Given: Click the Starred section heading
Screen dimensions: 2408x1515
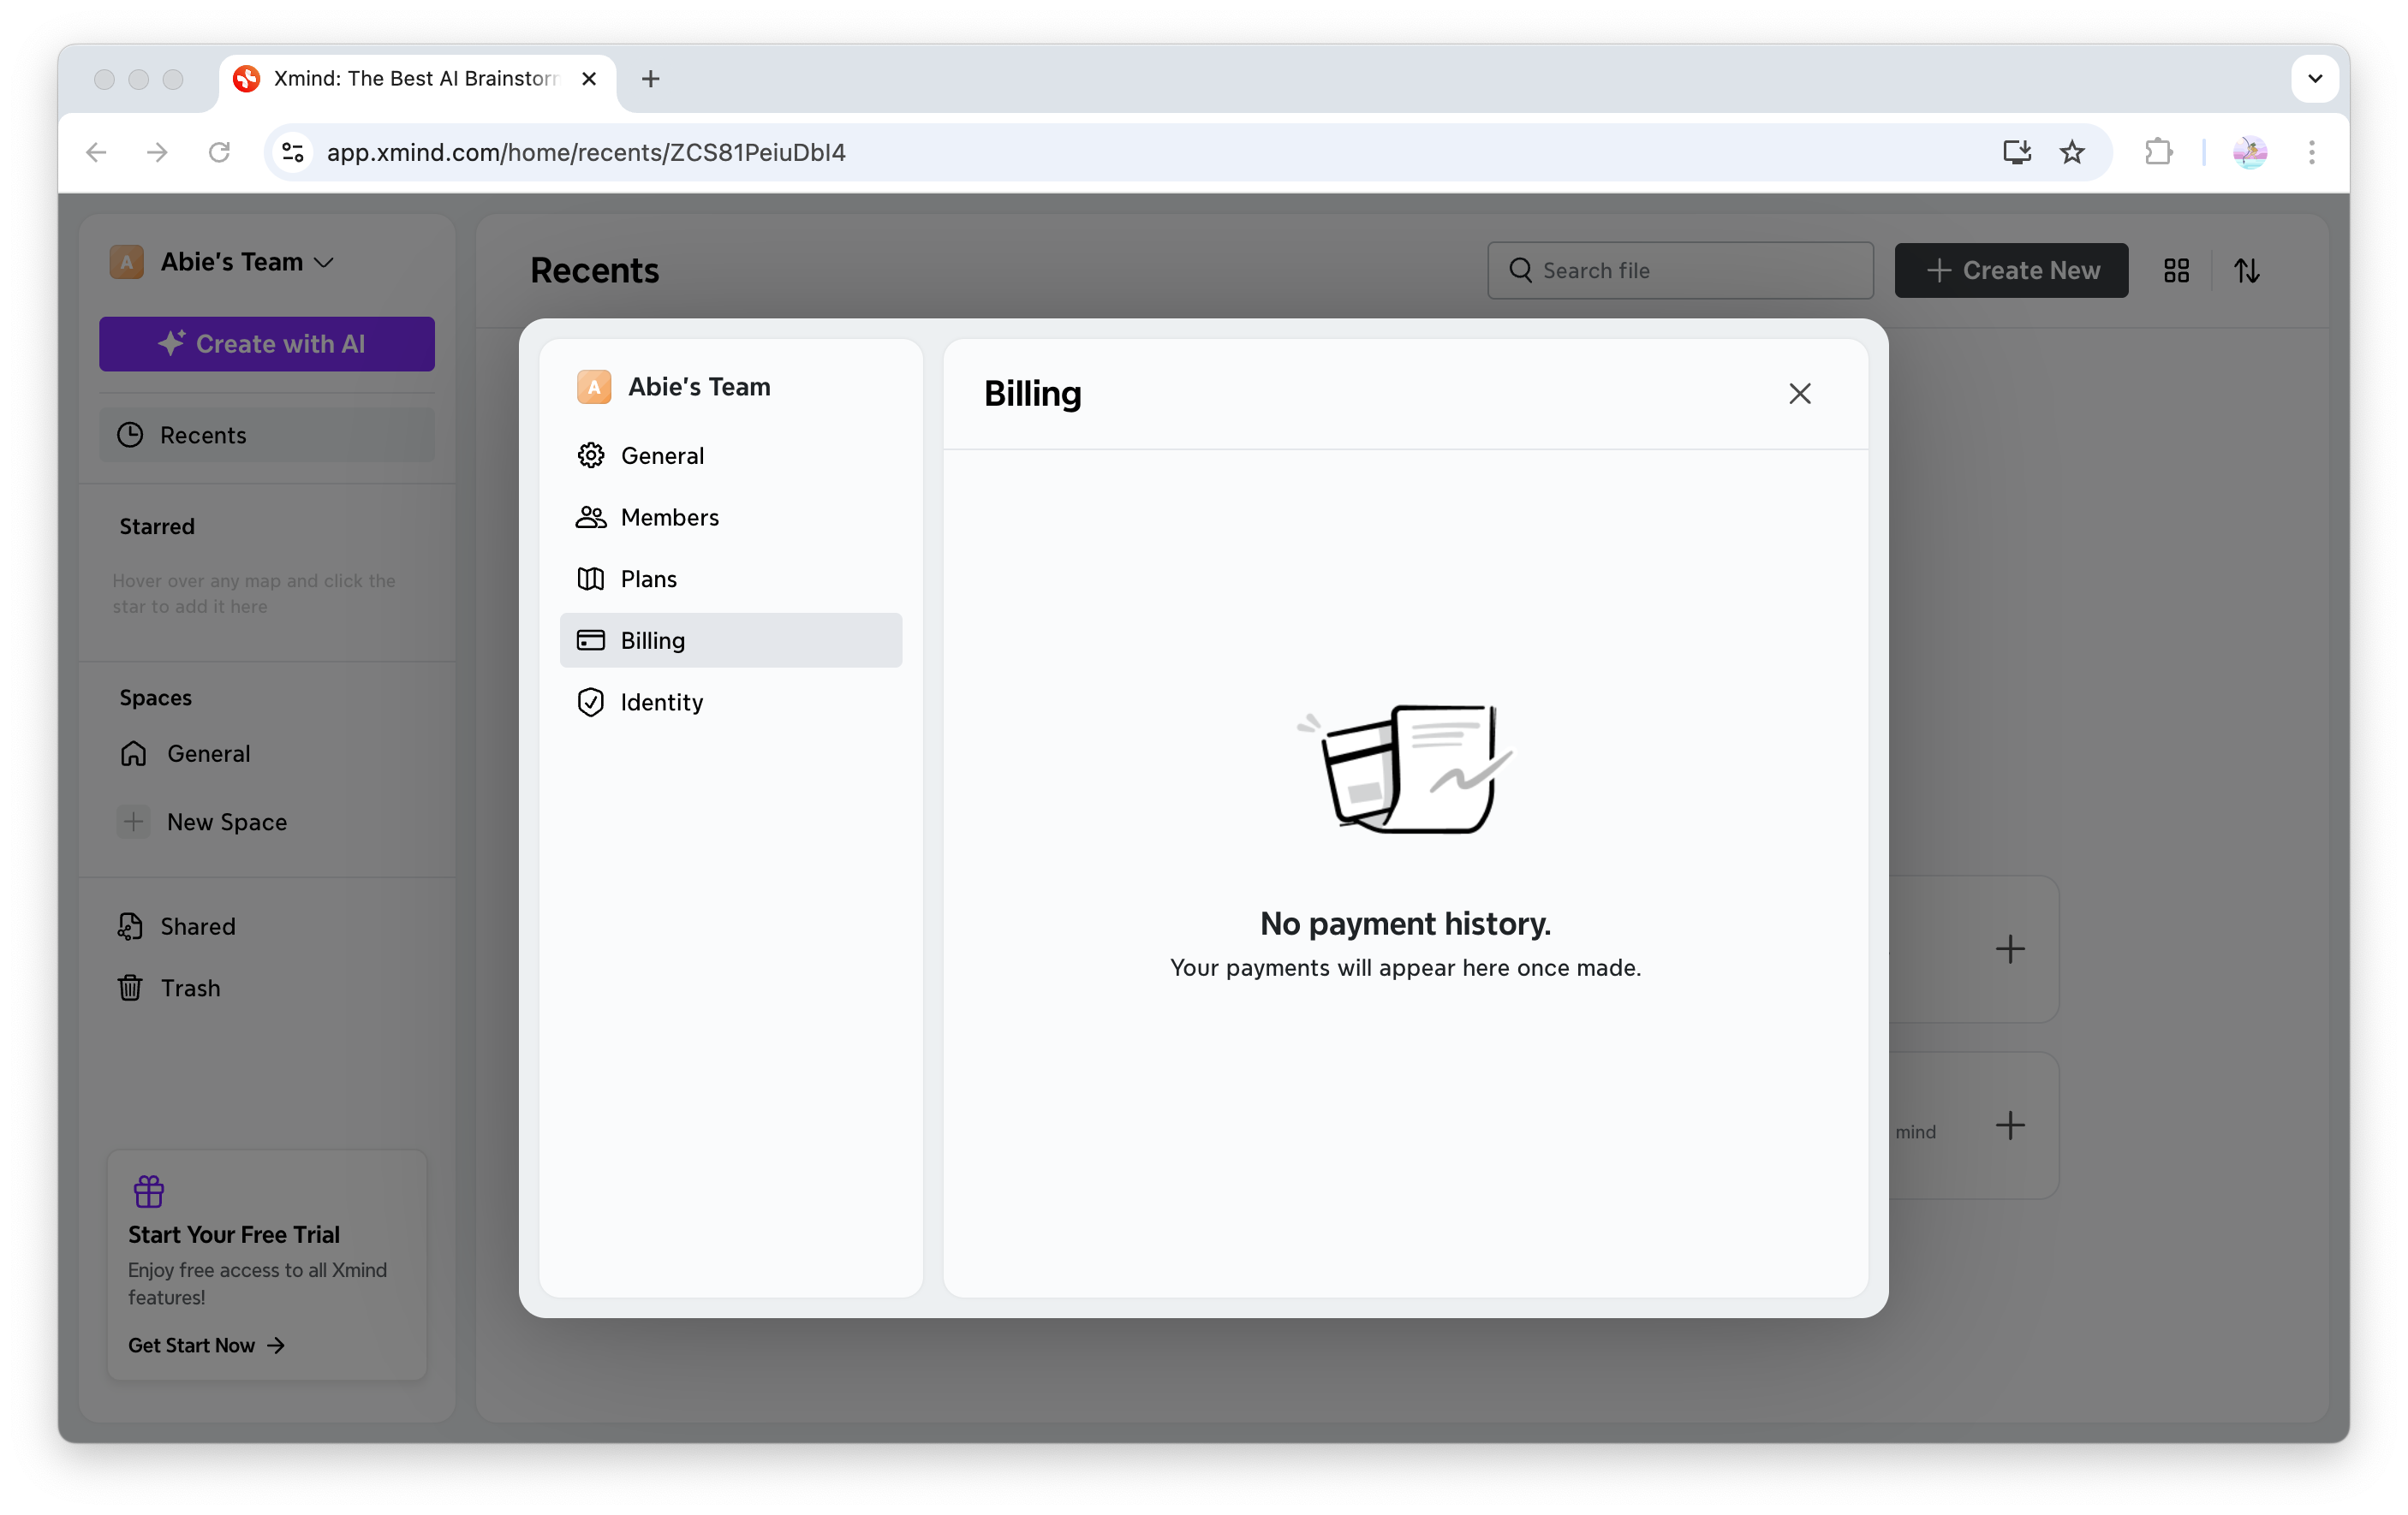Looking at the screenshot, I should [157, 526].
